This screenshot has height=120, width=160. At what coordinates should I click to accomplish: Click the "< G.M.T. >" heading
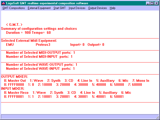(14, 24)
